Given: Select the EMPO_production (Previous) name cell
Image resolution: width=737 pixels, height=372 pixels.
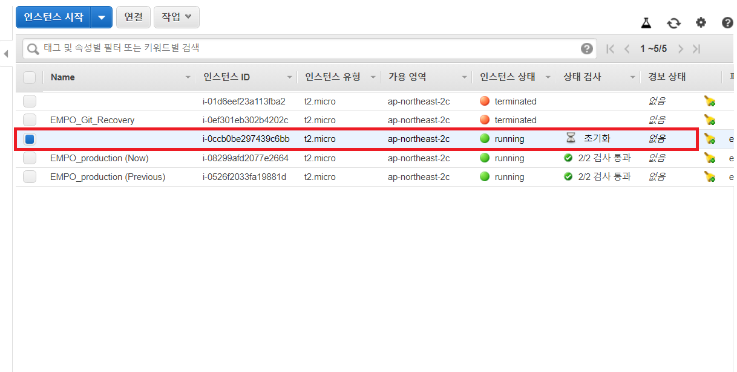Looking at the screenshot, I should [108, 177].
